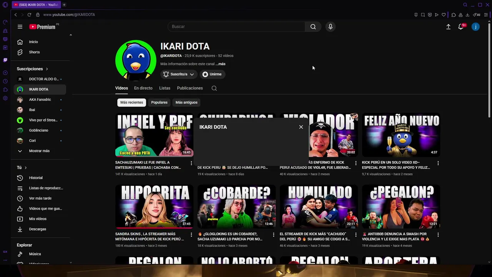Open the AKA Fanodric subscription
The image size is (492, 277).
click(x=40, y=100)
